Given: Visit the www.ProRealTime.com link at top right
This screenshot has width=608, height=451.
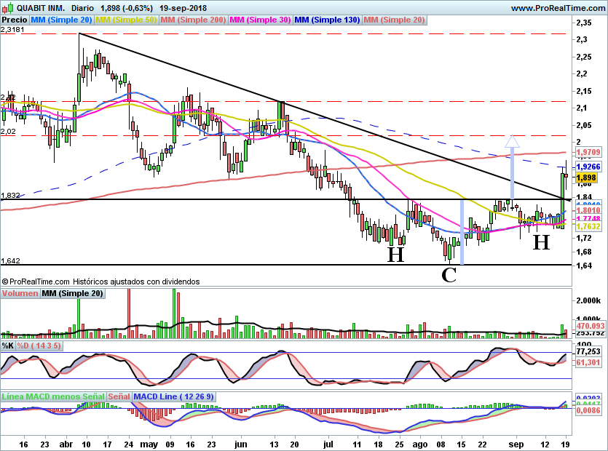Looking at the screenshot, I should (557, 7).
